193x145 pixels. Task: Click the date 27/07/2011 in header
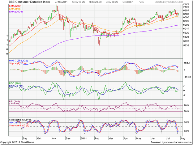(61, 2)
